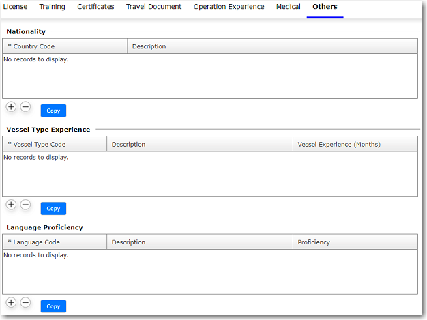The height and width of the screenshot is (320, 427).
Task: Go to the Certificates tab
Action: pyautogui.click(x=95, y=7)
